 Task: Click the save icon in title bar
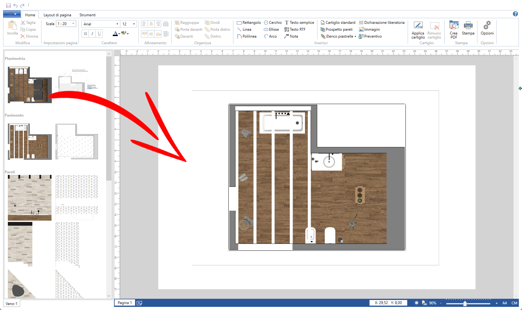click(x=8, y=6)
